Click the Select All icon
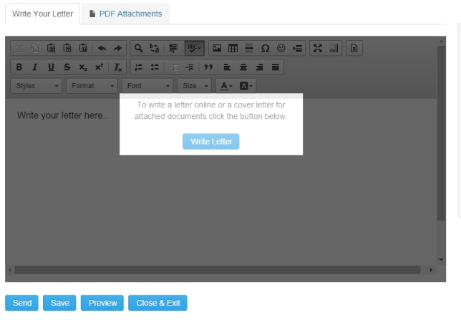Image resolution: width=461 pixels, height=320 pixels. pos(173,48)
